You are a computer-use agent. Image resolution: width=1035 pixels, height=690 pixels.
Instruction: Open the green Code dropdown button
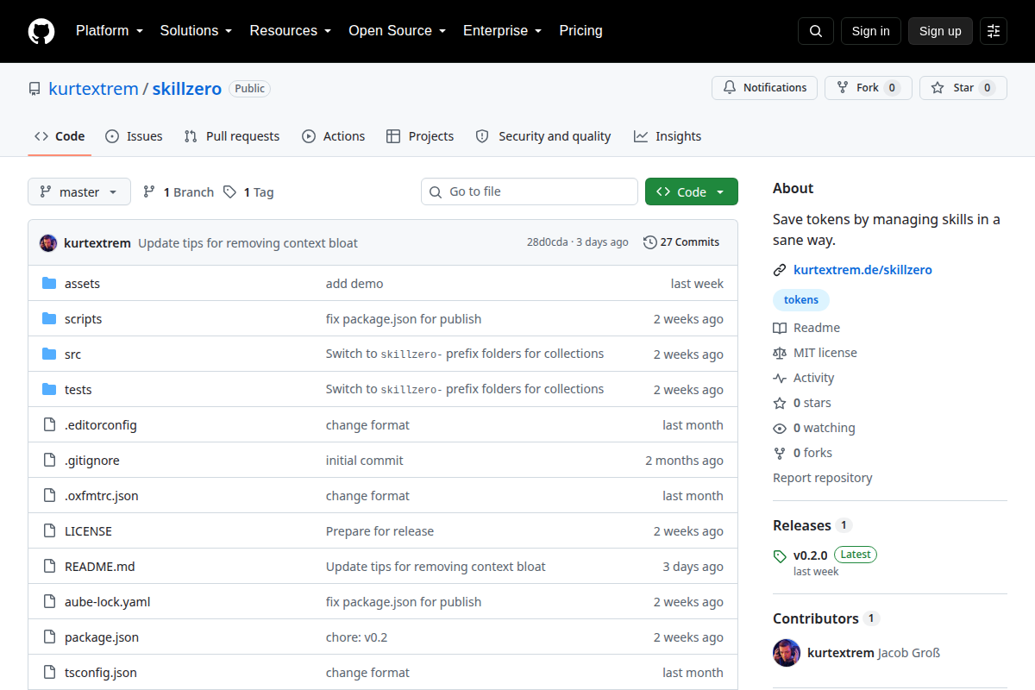(692, 191)
